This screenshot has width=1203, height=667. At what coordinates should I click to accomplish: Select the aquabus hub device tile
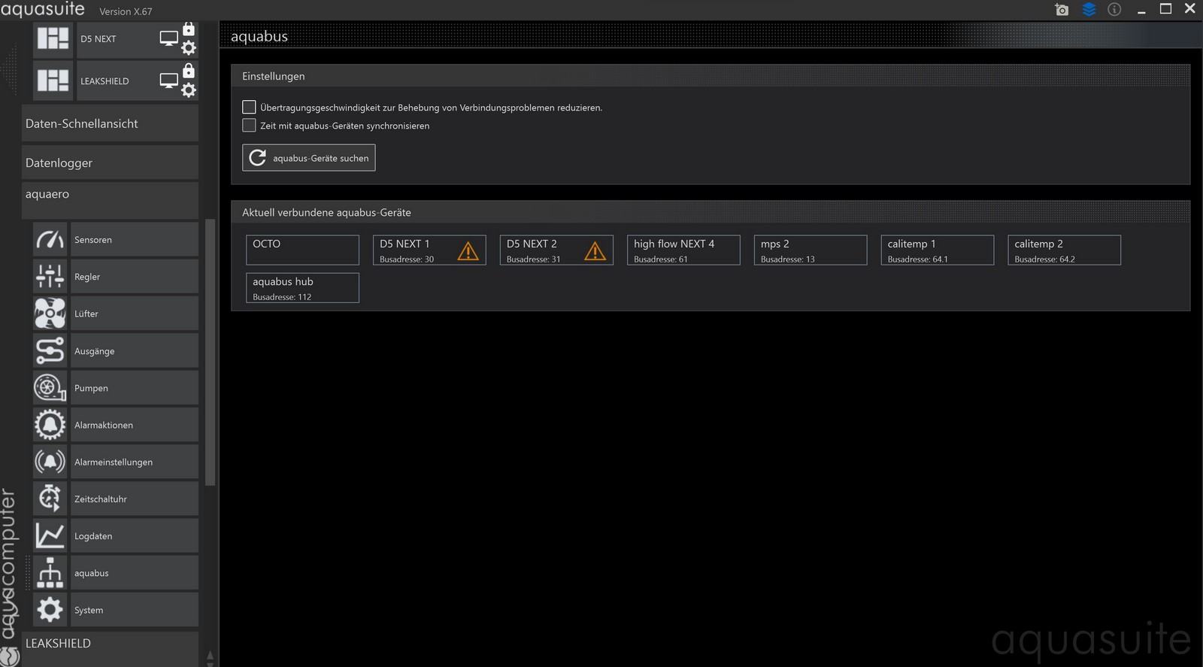pyautogui.click(x=302, y=288)
